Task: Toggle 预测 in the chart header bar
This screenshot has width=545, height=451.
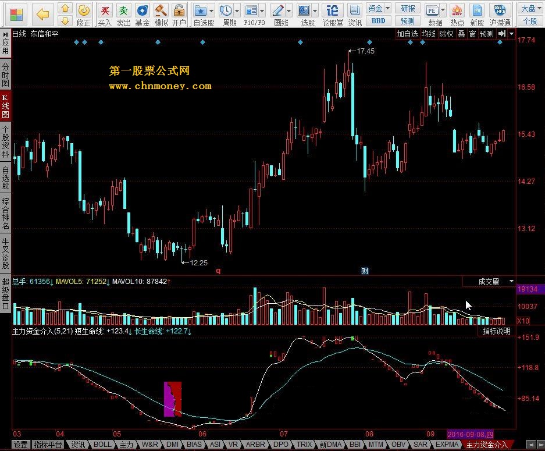Action: (x=486, y=34)
